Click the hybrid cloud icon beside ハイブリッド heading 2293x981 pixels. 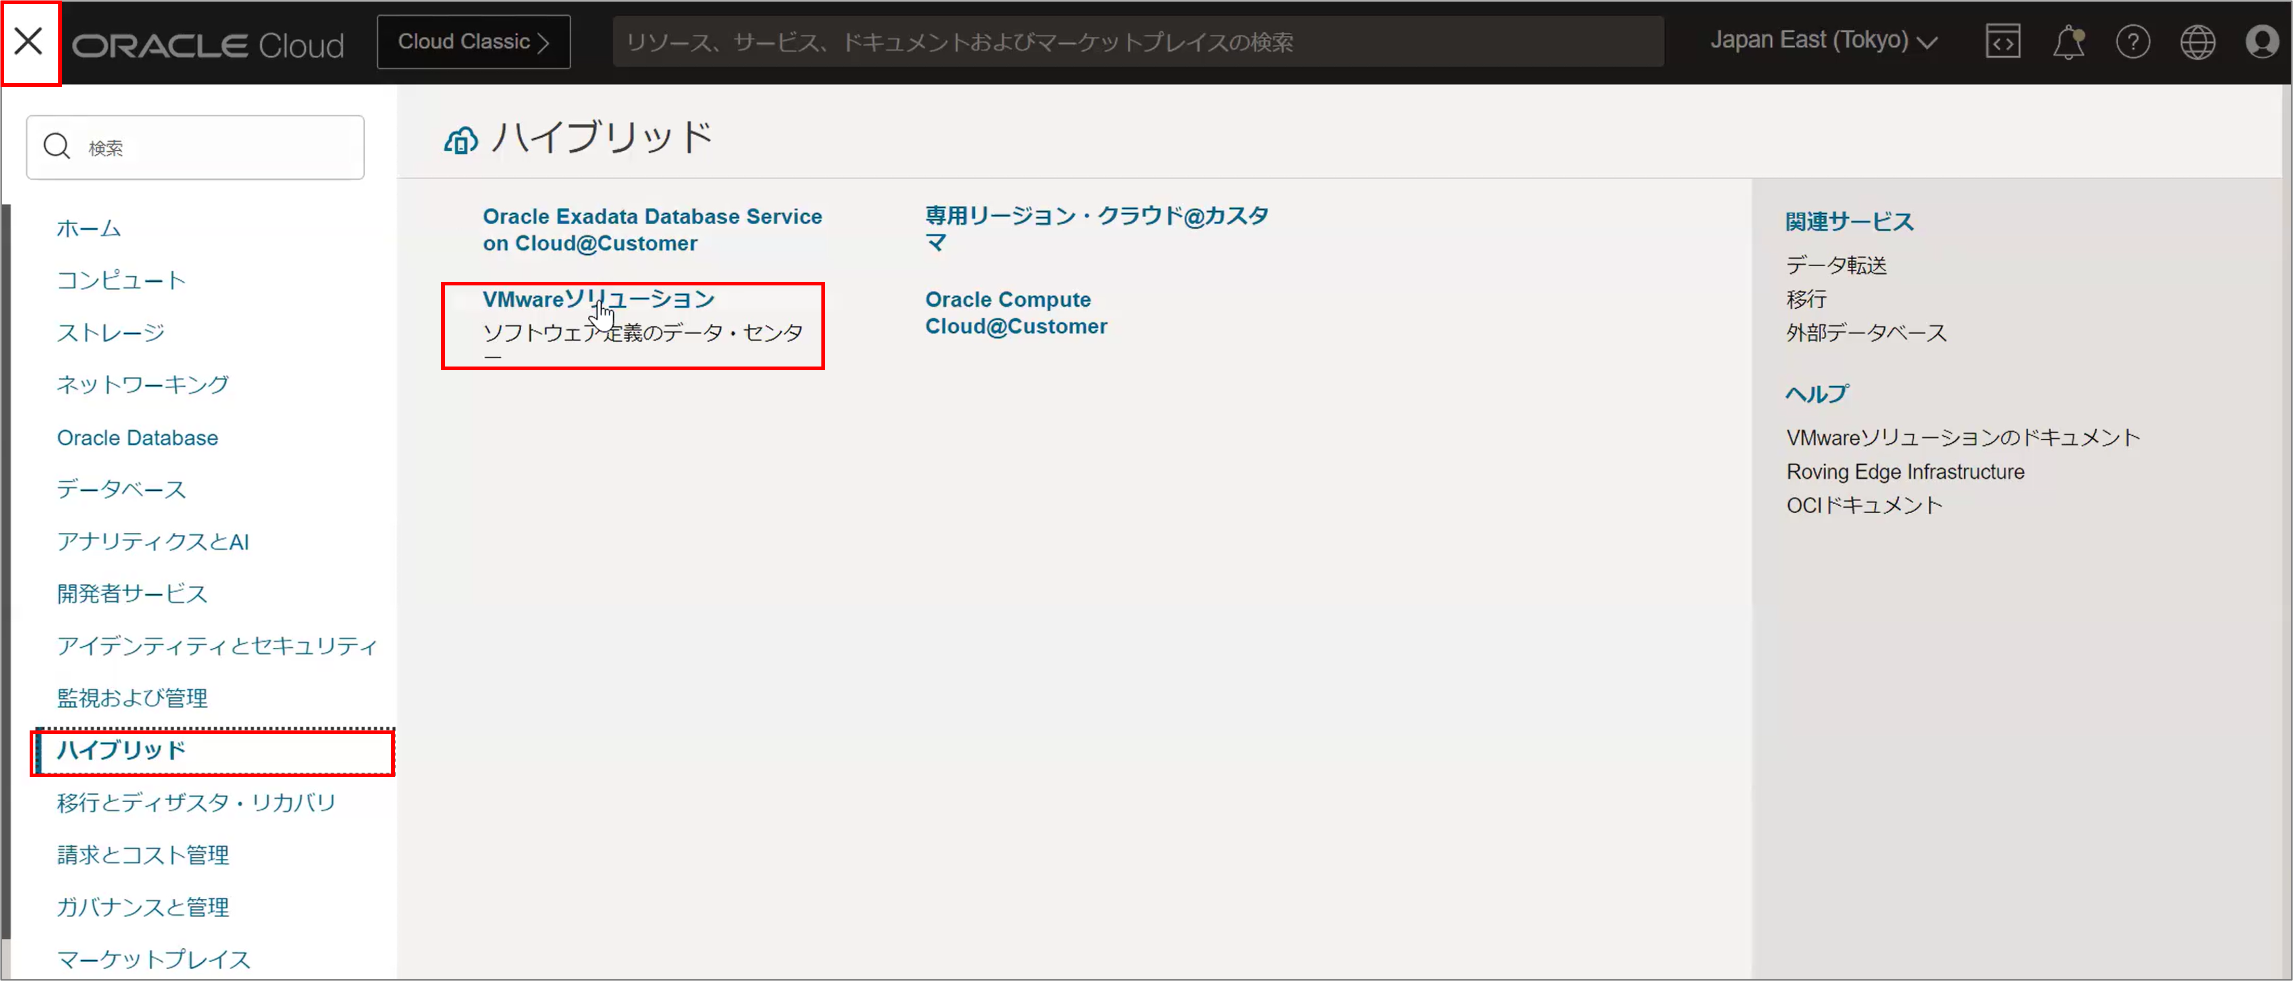point(461,140)
